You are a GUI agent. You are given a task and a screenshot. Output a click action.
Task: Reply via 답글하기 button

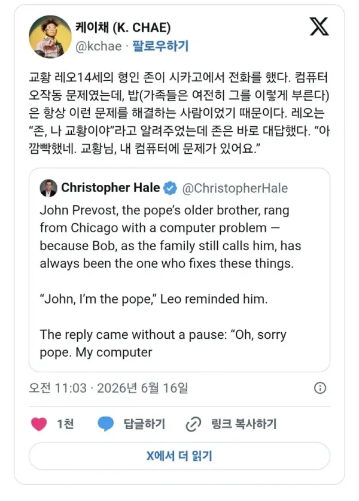click(144, 424)
